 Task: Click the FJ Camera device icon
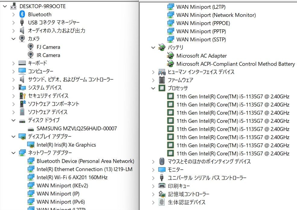point(30,46)
